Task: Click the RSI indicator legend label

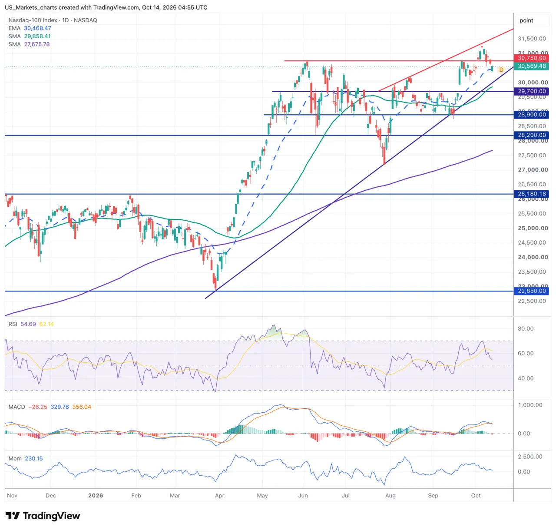Action: [x=13, y=324]
